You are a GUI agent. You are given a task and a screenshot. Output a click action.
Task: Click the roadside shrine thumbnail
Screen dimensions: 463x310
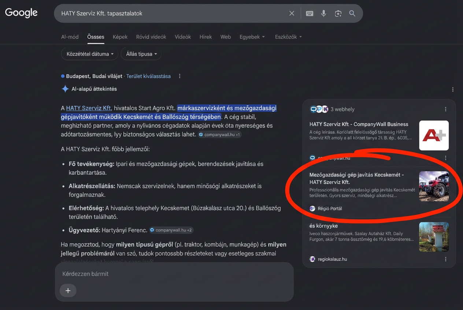tap(434, 237)
